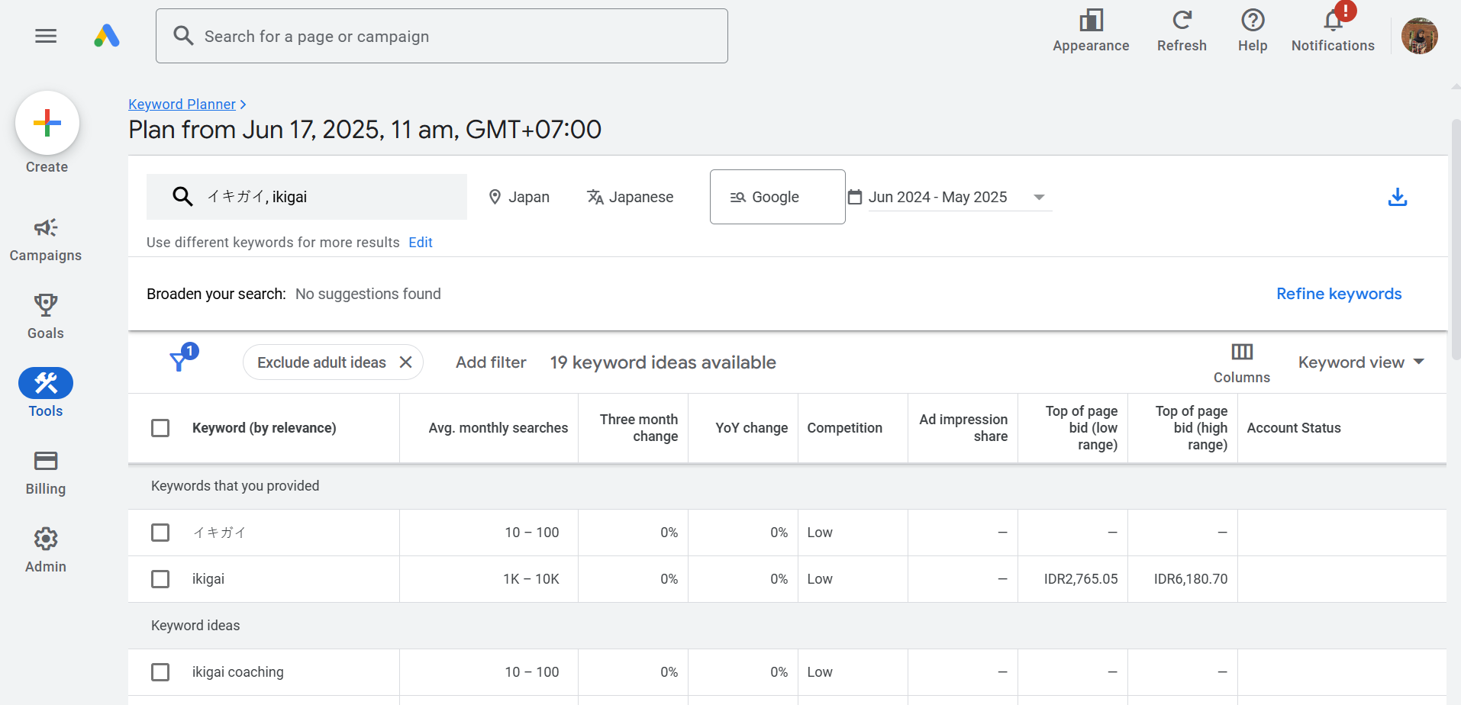Click the keyword search box イキガイ, ikigai
The height and width of the screenshot is (705, 1461).
tap(307, 197)
